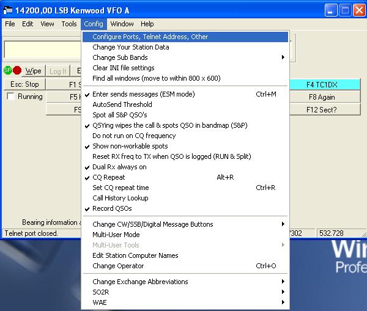Toggle the Running checkbox
Viewport: 367px width, 311px height.
coord(10,97)
